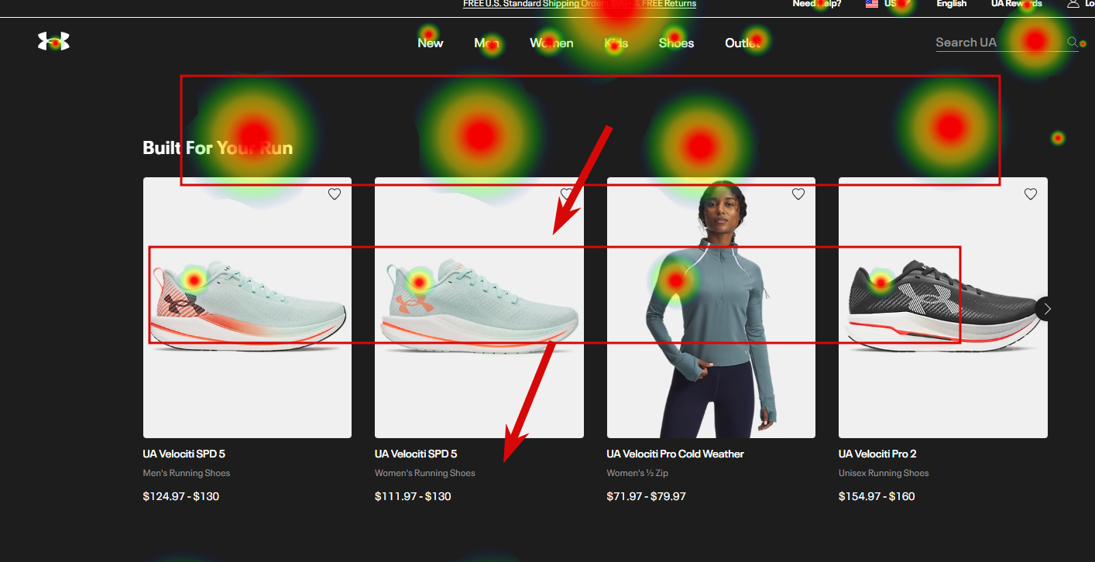Click the Men's Running Shoes subtitle

click(x=187, y=473)
